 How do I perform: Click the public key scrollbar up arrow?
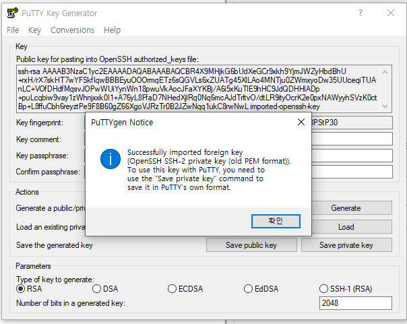[385, 72]
